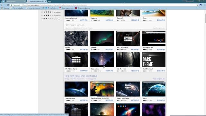Viewport: 206px width, 116px height.
Task: Open the extension icon beside bookmark star
Action: tap(201, 5)
